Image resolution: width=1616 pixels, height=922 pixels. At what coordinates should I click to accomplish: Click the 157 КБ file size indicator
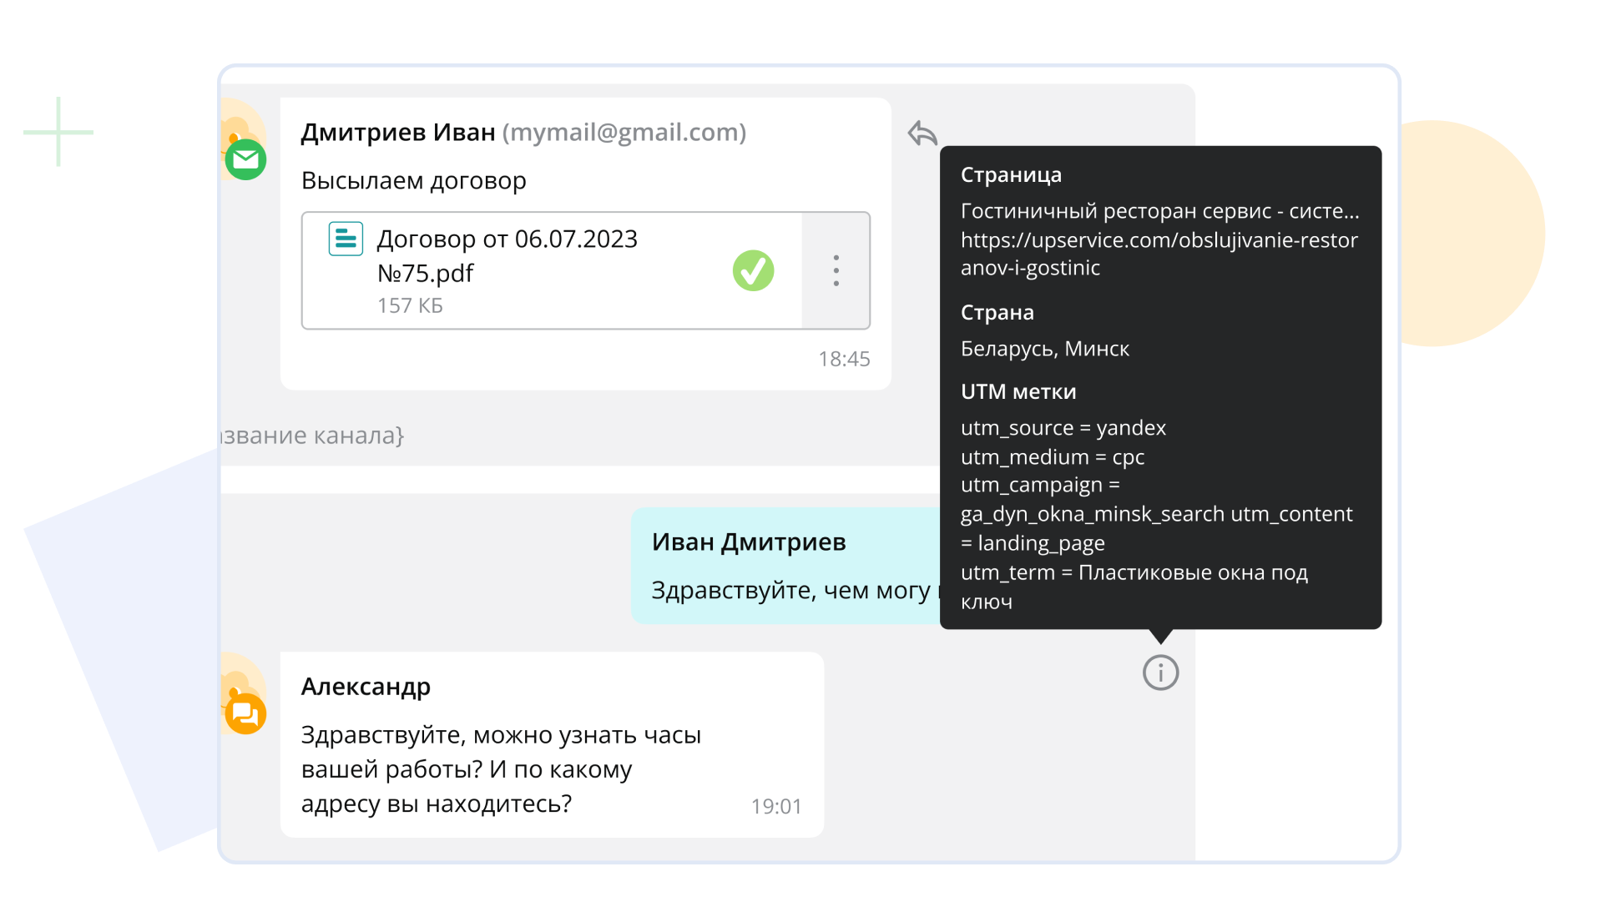coord(411,305)
